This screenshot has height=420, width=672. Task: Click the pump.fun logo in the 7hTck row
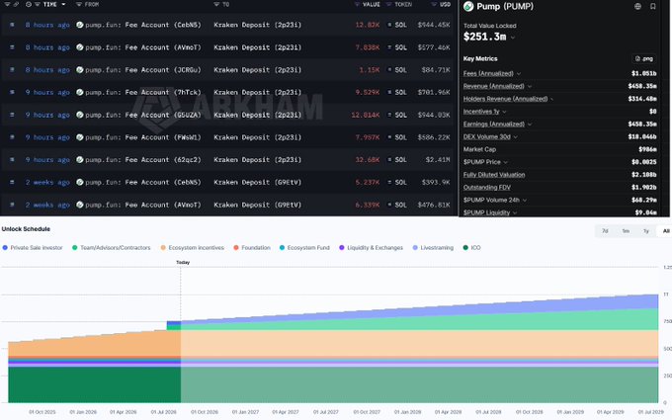pos(80,92)
